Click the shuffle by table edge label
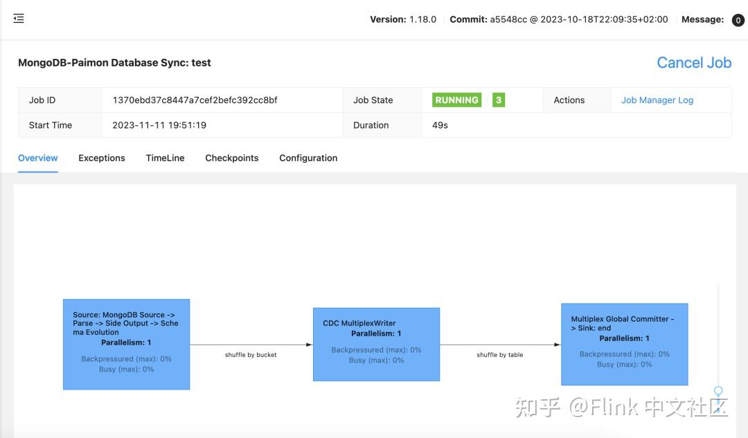Viewport: 748px width, 438px height. coord(500,354)
